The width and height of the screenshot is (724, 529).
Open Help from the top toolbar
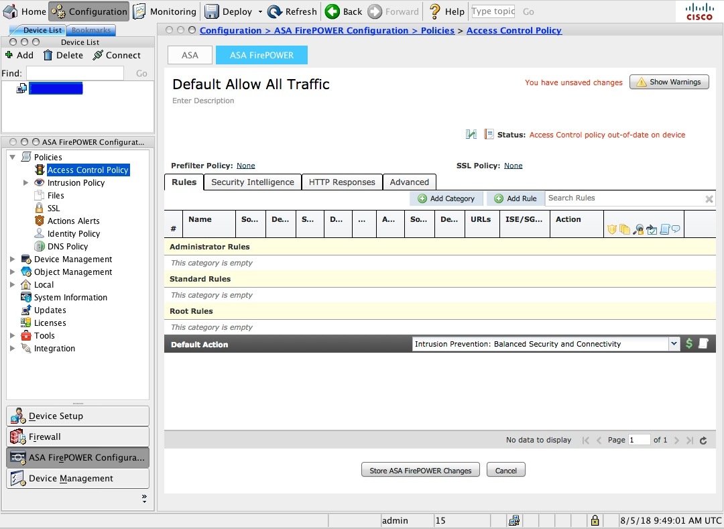[x=445, y=11]
